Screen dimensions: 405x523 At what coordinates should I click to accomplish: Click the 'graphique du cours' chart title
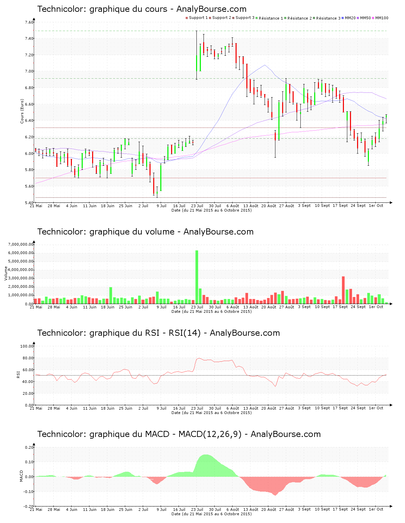click(142, 9)
